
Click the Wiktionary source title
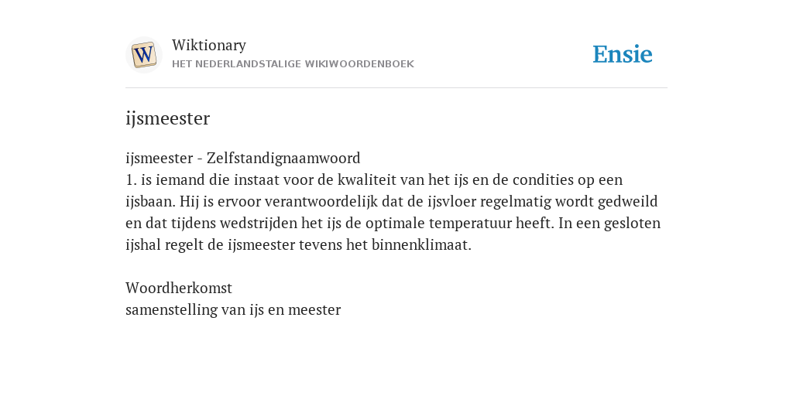click(x=209, y=45)
